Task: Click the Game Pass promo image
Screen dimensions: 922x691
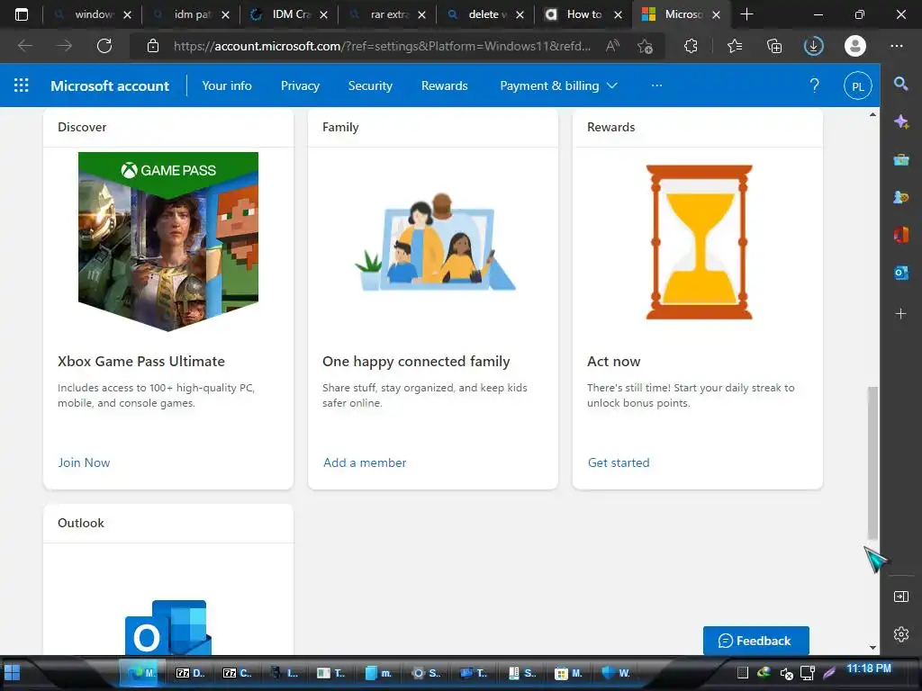Action: [168, 241]
